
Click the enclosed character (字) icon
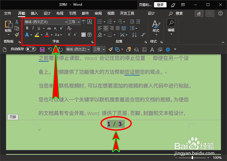pos(89,35)
